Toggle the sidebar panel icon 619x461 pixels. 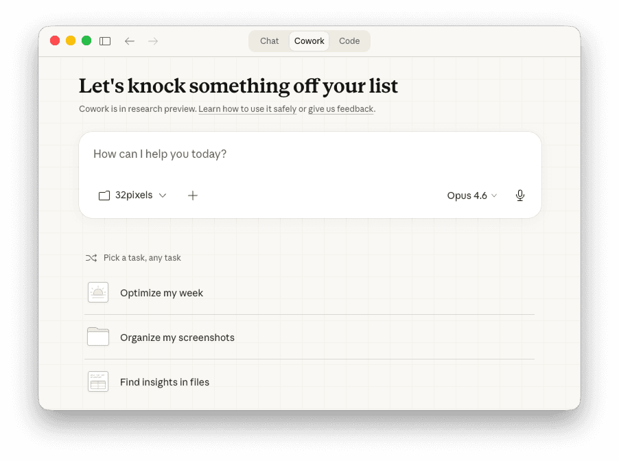pyautogui.click(x=105, y=41)
